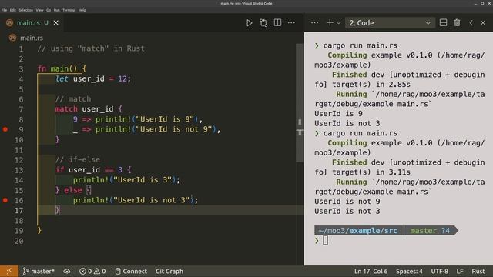Open Git Graph from status bar
Viewport: 493px width, 277px height.
tap(169, 271)
